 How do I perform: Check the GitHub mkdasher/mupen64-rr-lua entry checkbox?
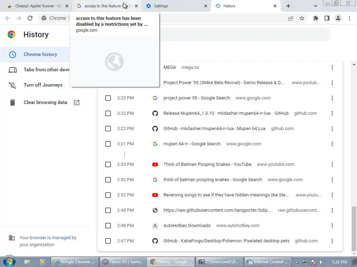tap(108, 129)
